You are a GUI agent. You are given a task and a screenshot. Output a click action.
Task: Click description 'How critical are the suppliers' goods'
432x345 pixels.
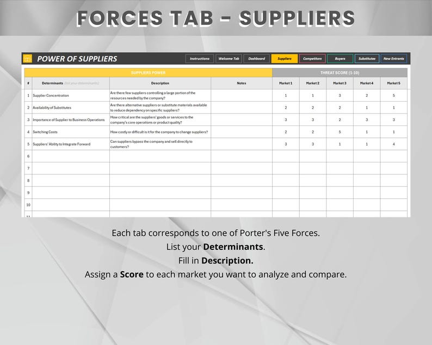(x=160, y=120)
